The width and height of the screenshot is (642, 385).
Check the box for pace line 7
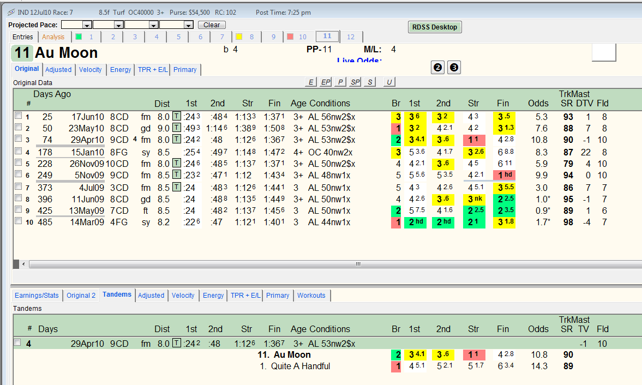click(18, 187)
